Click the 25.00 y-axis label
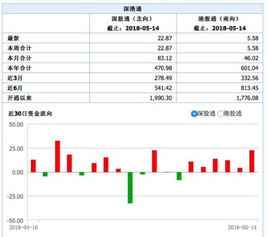Viewport: 267px width, 237px height. (16, 149)
